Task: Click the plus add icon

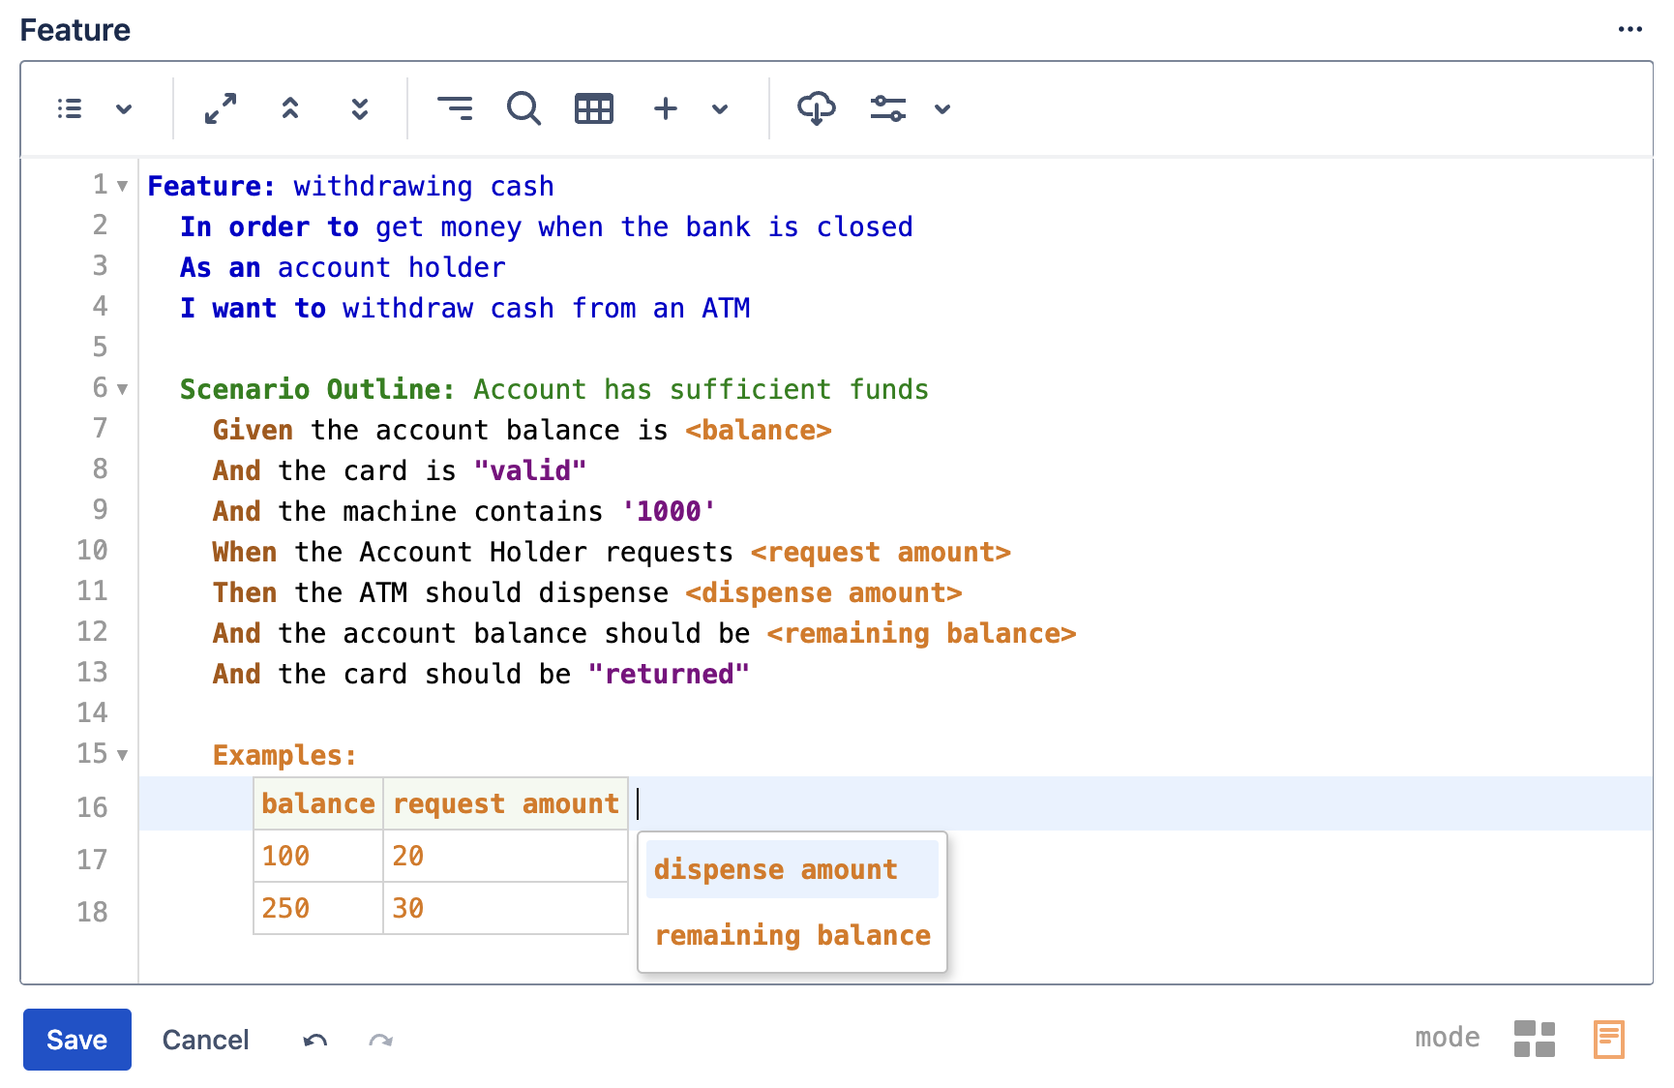Action: pyautogui.click(x=666, y=108)
